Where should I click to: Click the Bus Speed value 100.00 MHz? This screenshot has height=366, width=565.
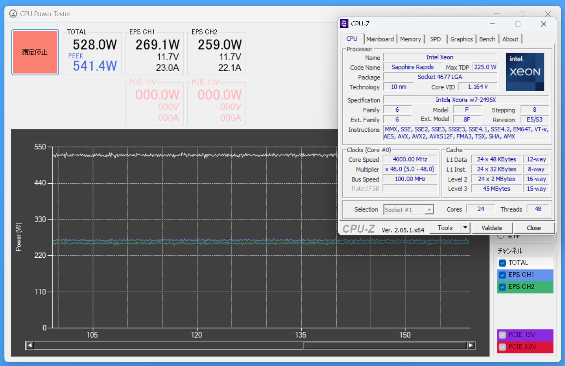tap(410, 179)
